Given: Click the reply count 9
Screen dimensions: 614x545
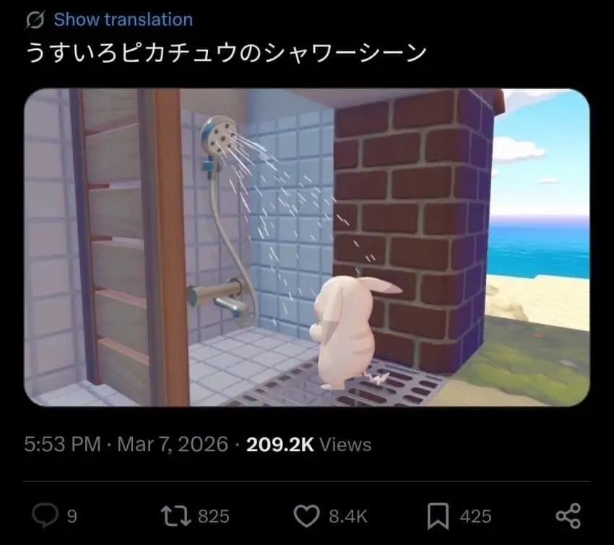Looking at the screenshot, I should pyautogui.click(x=72, y=516).
